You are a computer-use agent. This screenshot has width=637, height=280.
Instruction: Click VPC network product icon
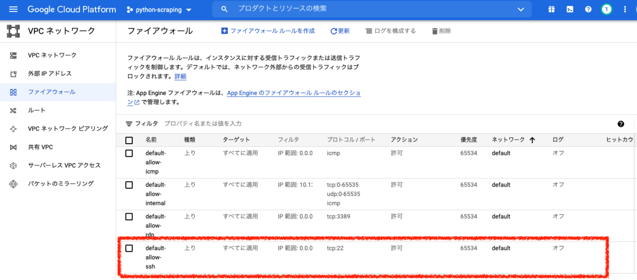point(13,31)
